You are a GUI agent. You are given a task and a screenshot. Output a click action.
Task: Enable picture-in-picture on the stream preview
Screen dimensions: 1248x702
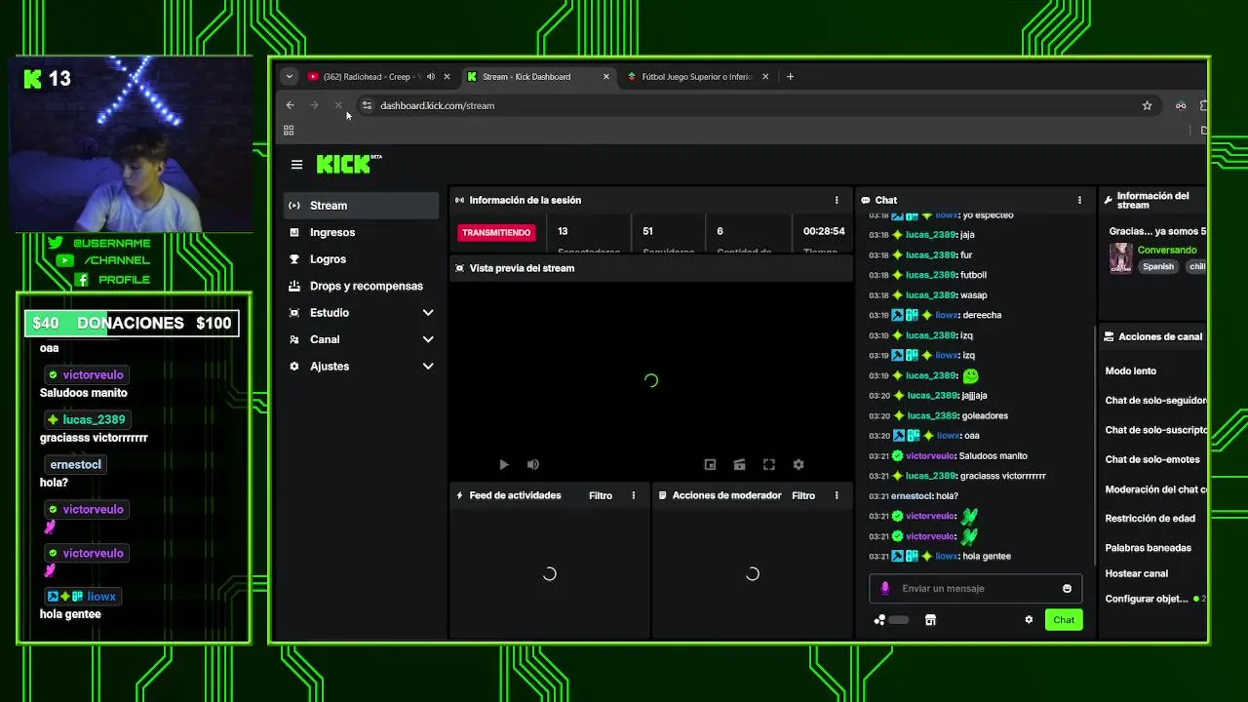pyautogui.click(x=710, y=465)
